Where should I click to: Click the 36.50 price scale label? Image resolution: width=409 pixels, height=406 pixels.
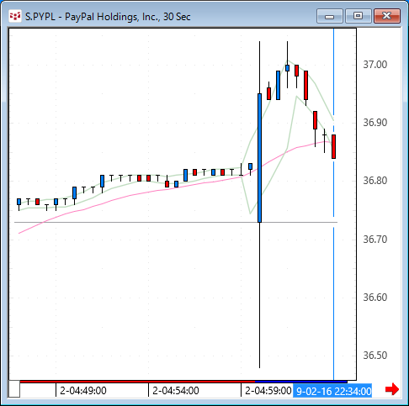pyautogui.click(x=375, y=356)
